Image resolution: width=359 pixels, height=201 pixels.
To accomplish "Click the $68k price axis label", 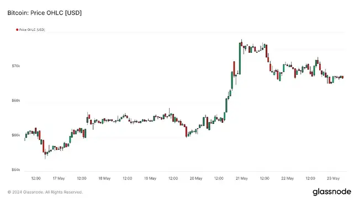I will click(16, 100).
